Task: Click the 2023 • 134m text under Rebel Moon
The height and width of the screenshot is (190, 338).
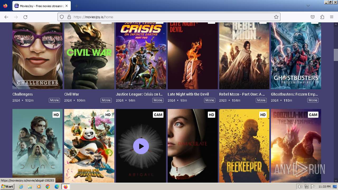Action: (x=230, y=100)
